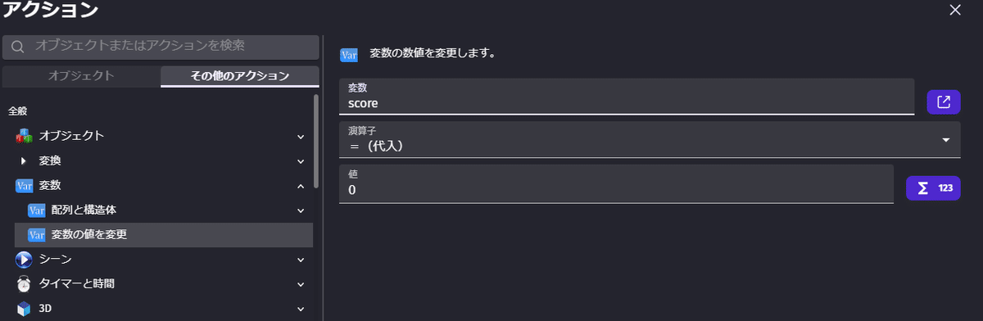
Task: Click the search magnifier icon
Action: 18,47
